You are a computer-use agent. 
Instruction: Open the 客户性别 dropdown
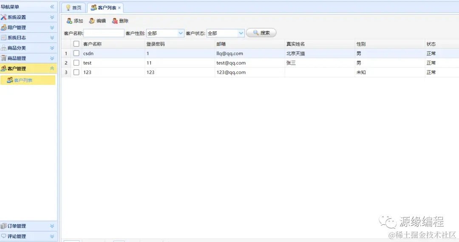[x=181, y=33]
